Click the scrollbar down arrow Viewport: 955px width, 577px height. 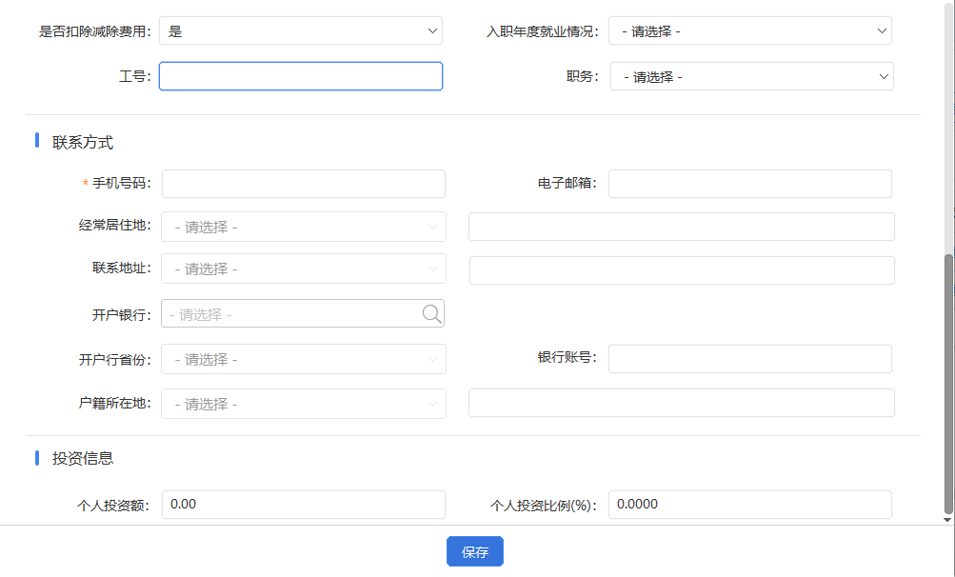(947, 520)
